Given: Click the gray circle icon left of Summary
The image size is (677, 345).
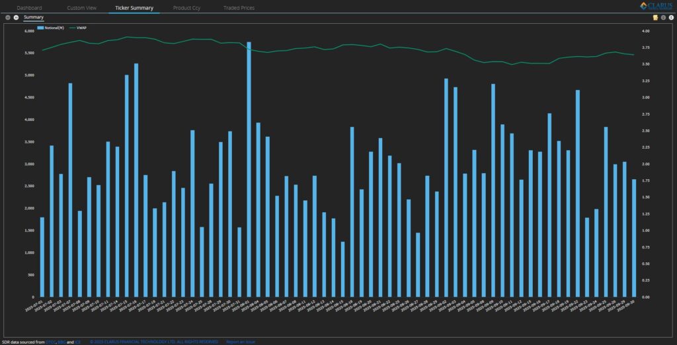Looking at the screenshot, I should (8, 17).
